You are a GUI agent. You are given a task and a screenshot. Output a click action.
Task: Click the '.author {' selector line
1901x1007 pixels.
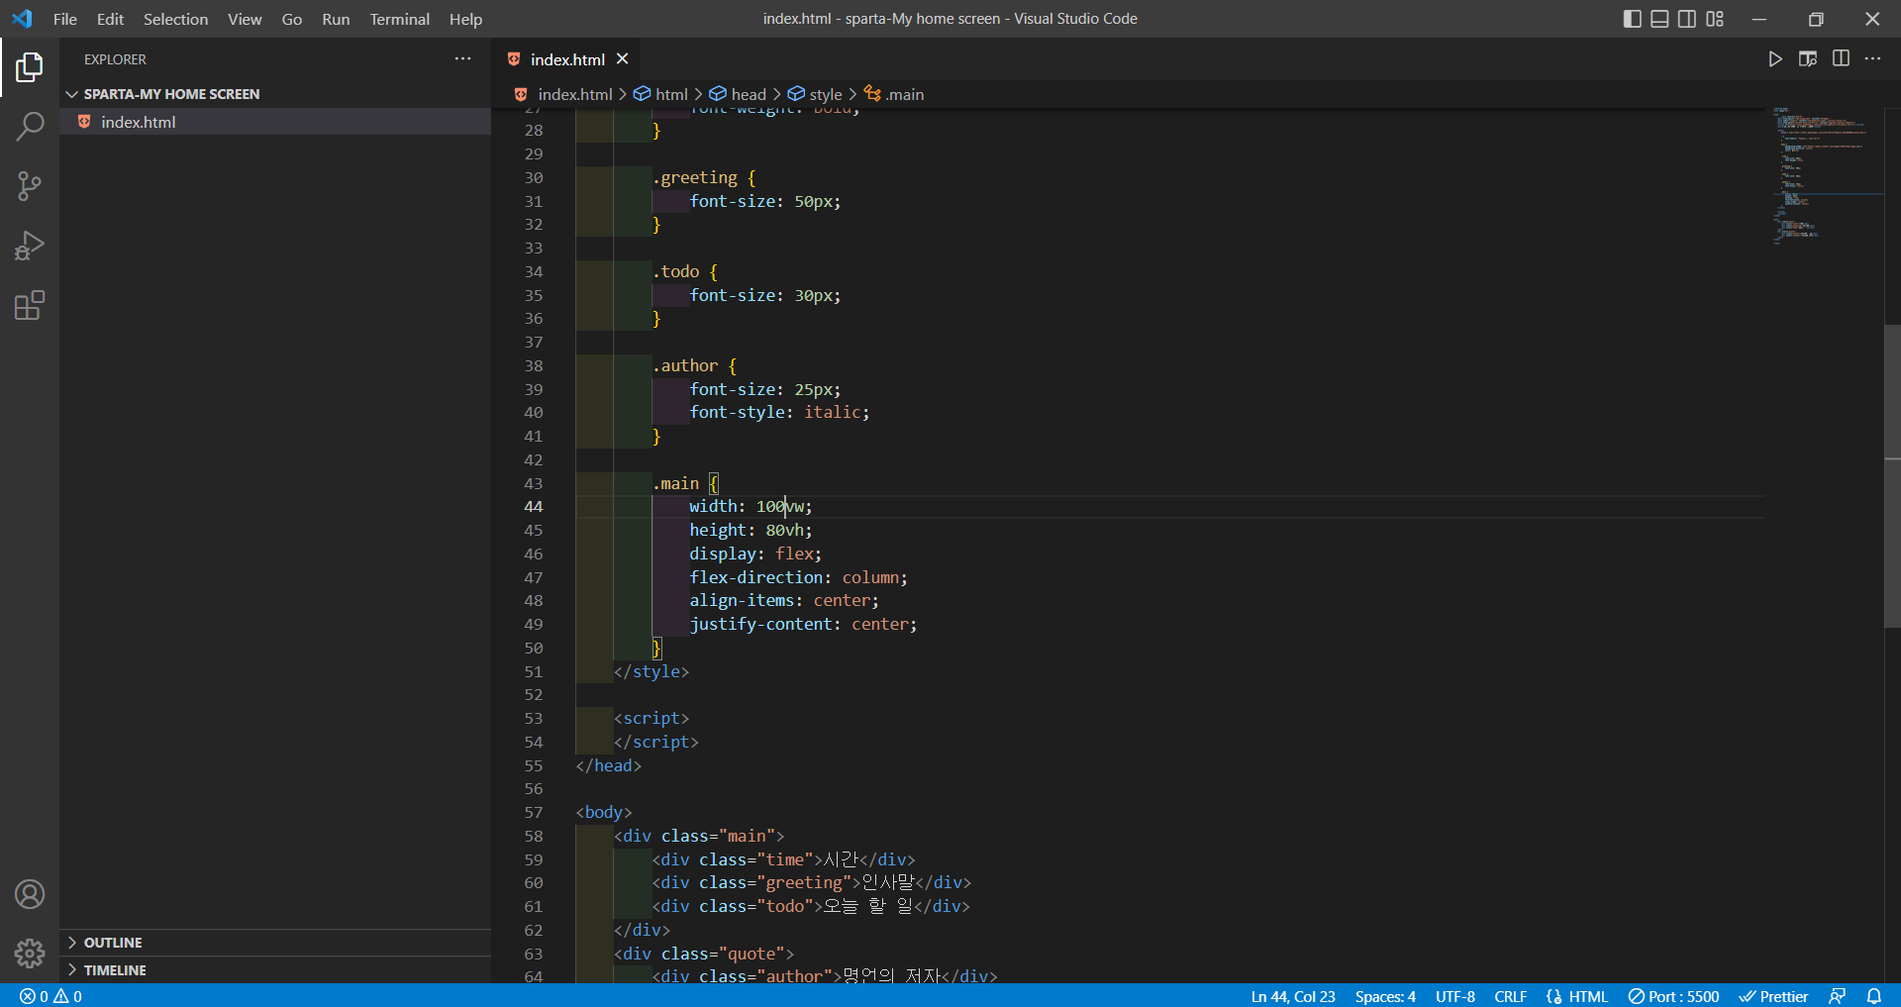(694, 366)
